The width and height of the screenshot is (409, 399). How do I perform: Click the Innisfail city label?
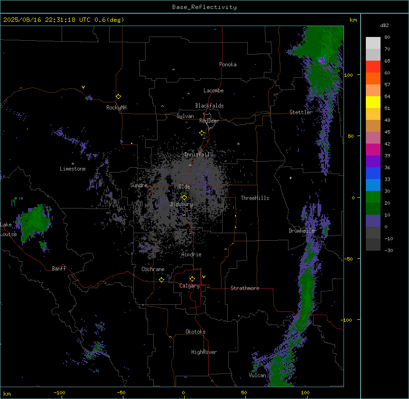[197, 154]
